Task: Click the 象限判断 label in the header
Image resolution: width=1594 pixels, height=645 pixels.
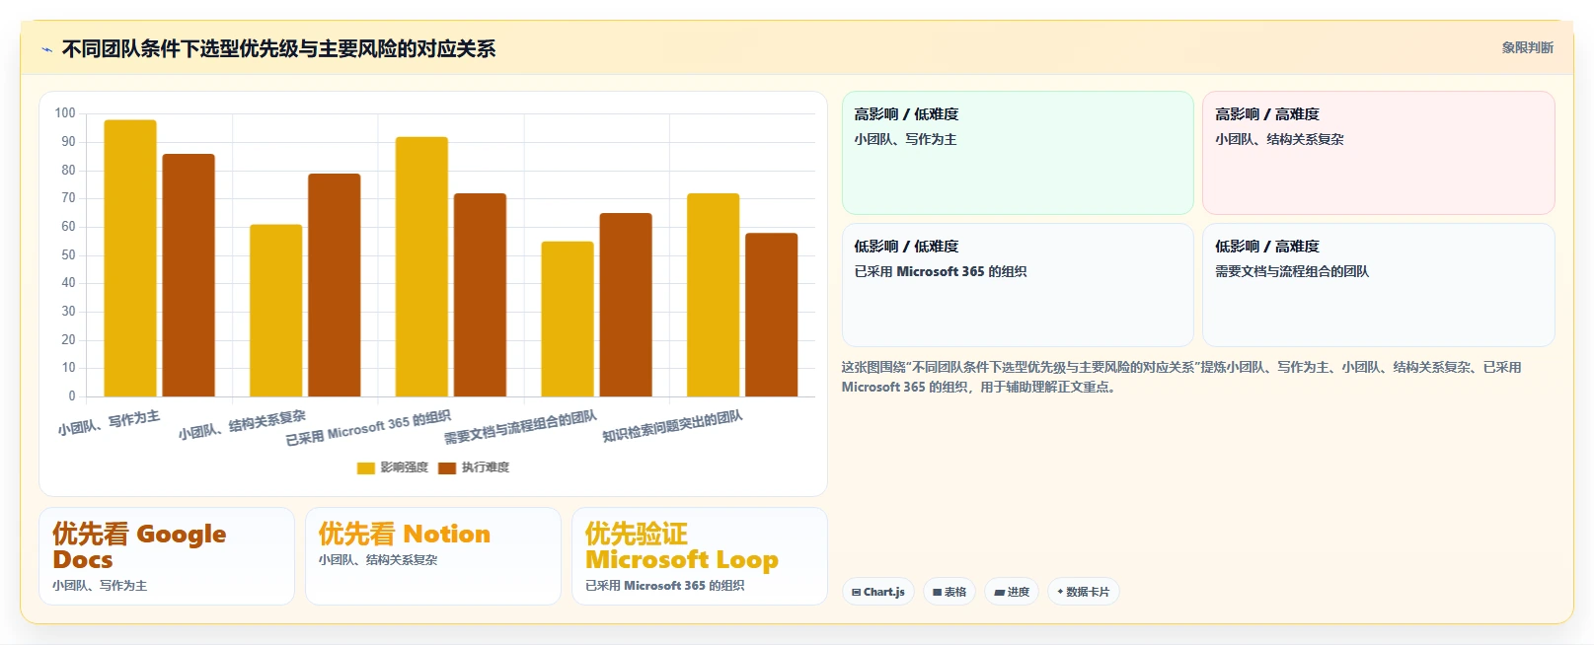Action: tap(1527, 47)
